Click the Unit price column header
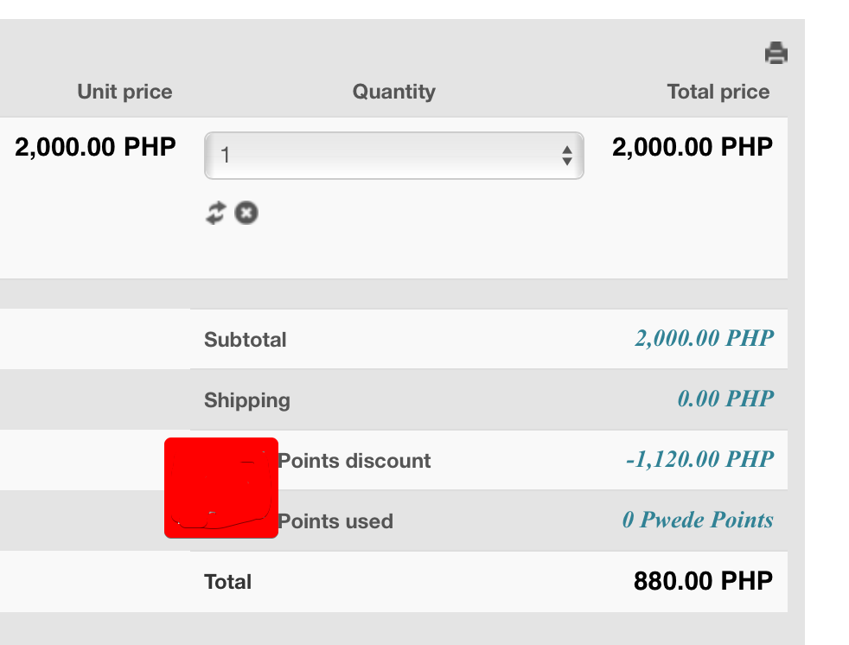Viewport: 849px width, 645px height. click(124, 92)
